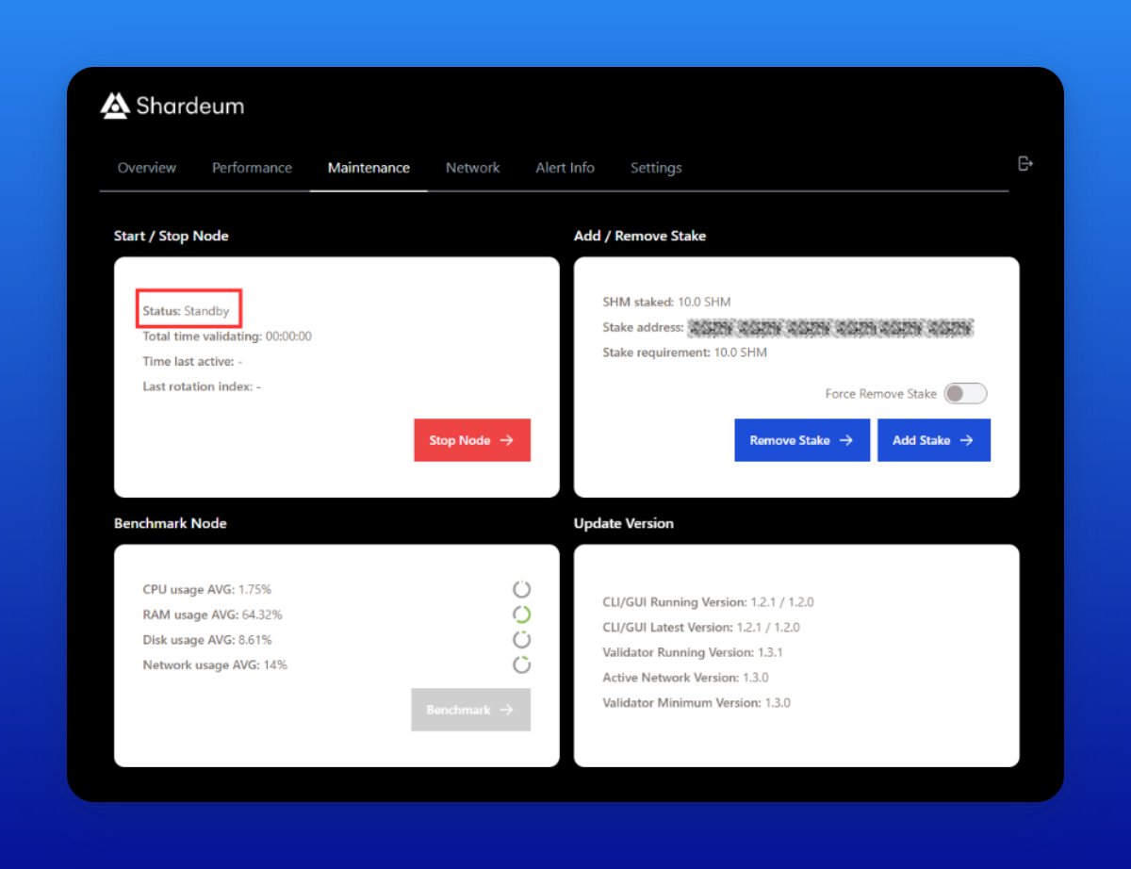Click the CPU usage gauge icon
Screen dimensions: 1131x869
(521, 589)
